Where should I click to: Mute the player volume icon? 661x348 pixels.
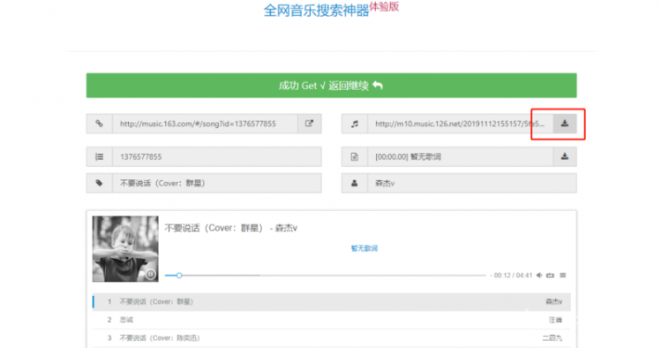[x=539, y=276]
